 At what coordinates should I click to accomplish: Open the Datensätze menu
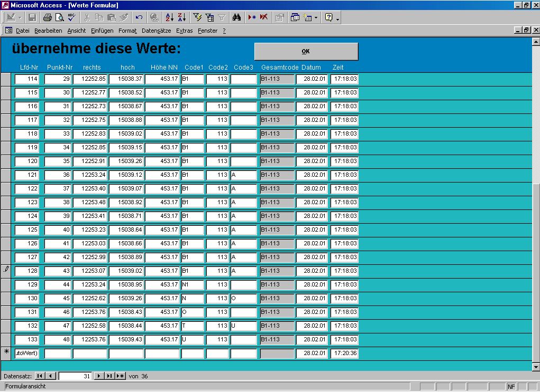157,31
